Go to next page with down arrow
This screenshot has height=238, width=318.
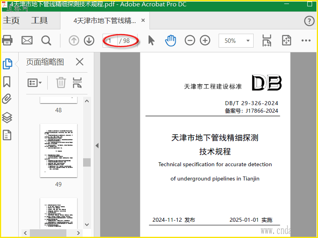pos(89,40)
